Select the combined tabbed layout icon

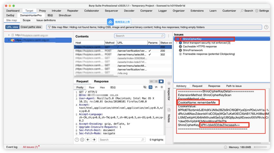(x=161, y=82)
